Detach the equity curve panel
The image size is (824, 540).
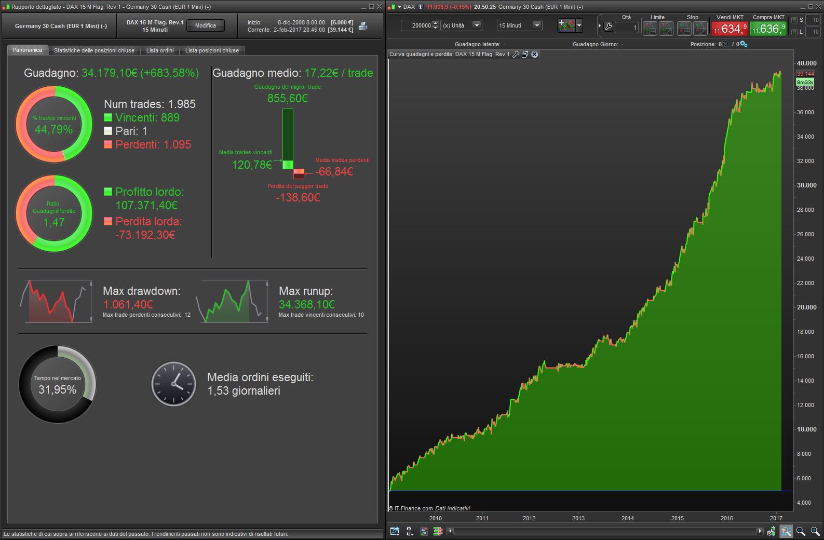click(525, 54)
